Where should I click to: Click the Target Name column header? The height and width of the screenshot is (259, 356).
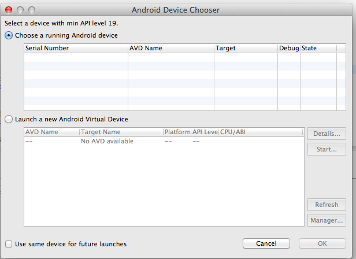[x=121, y=132]
